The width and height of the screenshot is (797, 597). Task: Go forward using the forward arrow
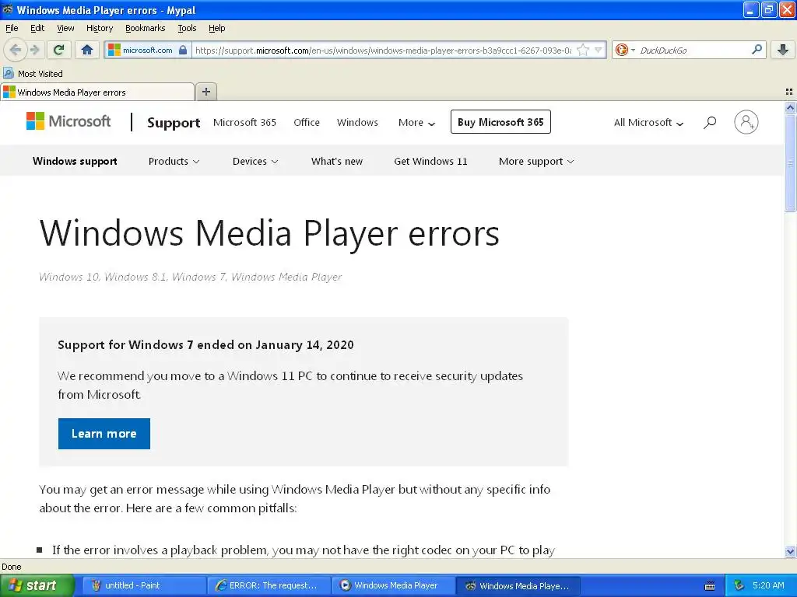34,50
